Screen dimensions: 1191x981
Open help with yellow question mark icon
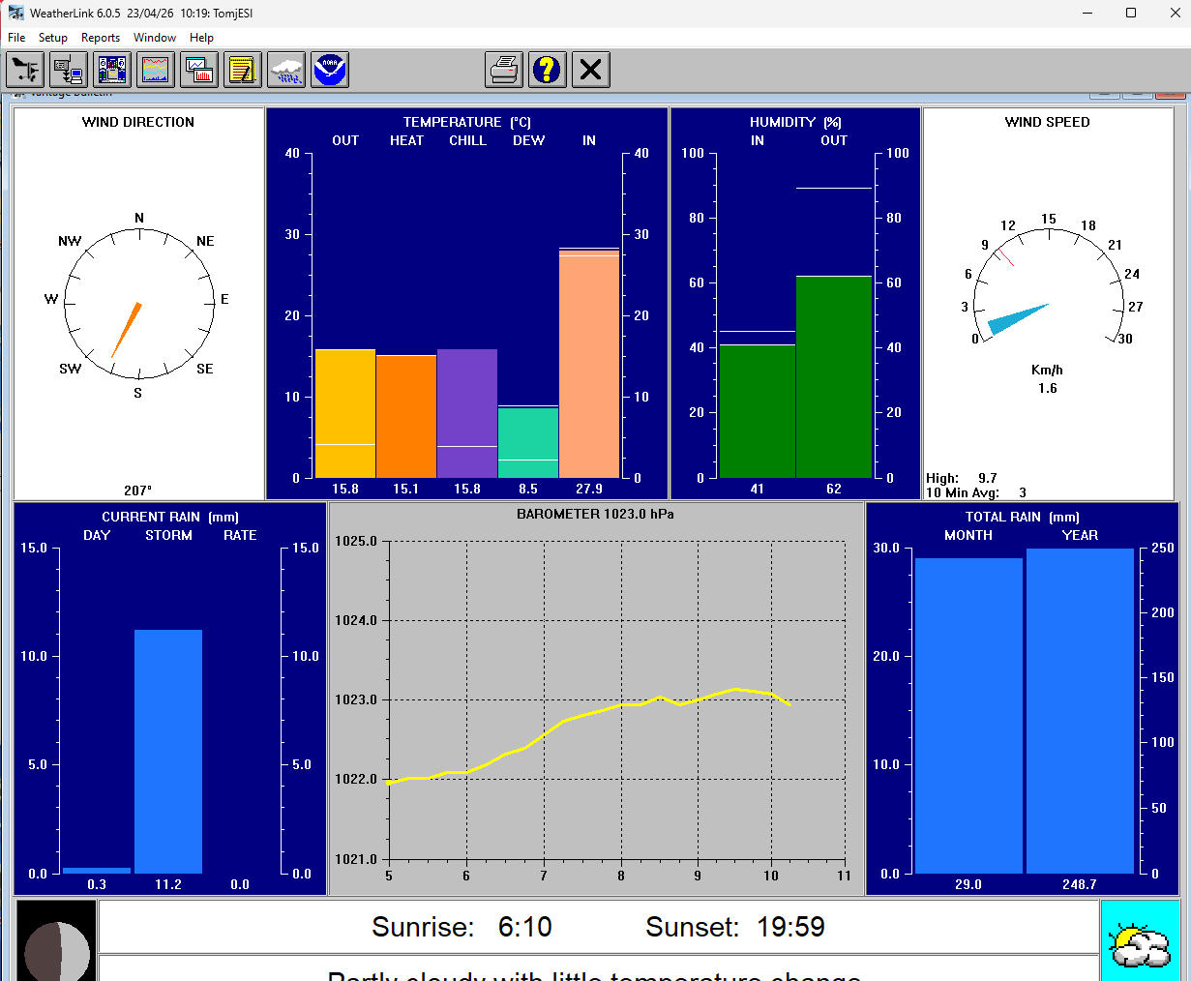tap(548, 70)
